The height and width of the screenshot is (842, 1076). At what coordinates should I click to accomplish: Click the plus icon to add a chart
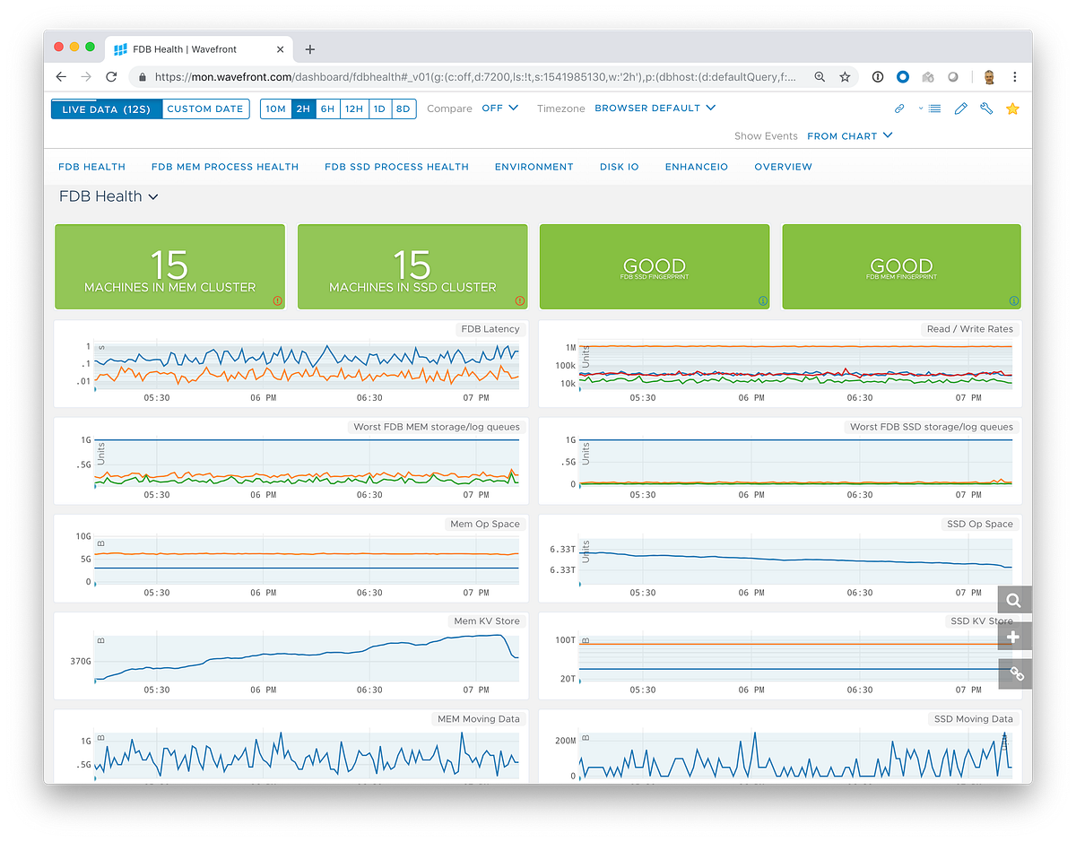[1013, 637]
